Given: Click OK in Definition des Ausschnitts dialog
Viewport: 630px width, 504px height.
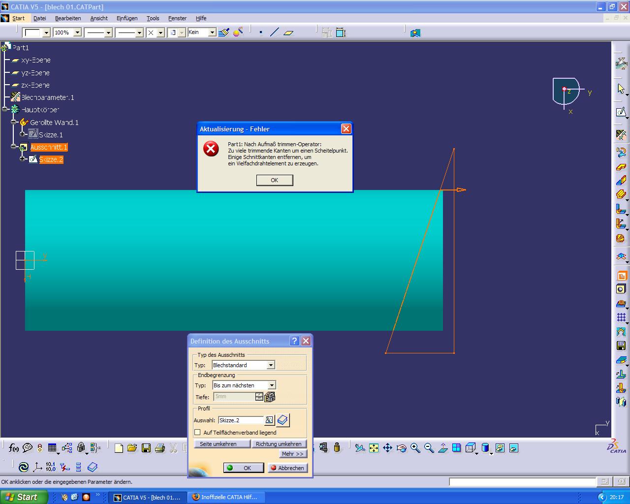Looking at the screenshot, I should [244, 468].
